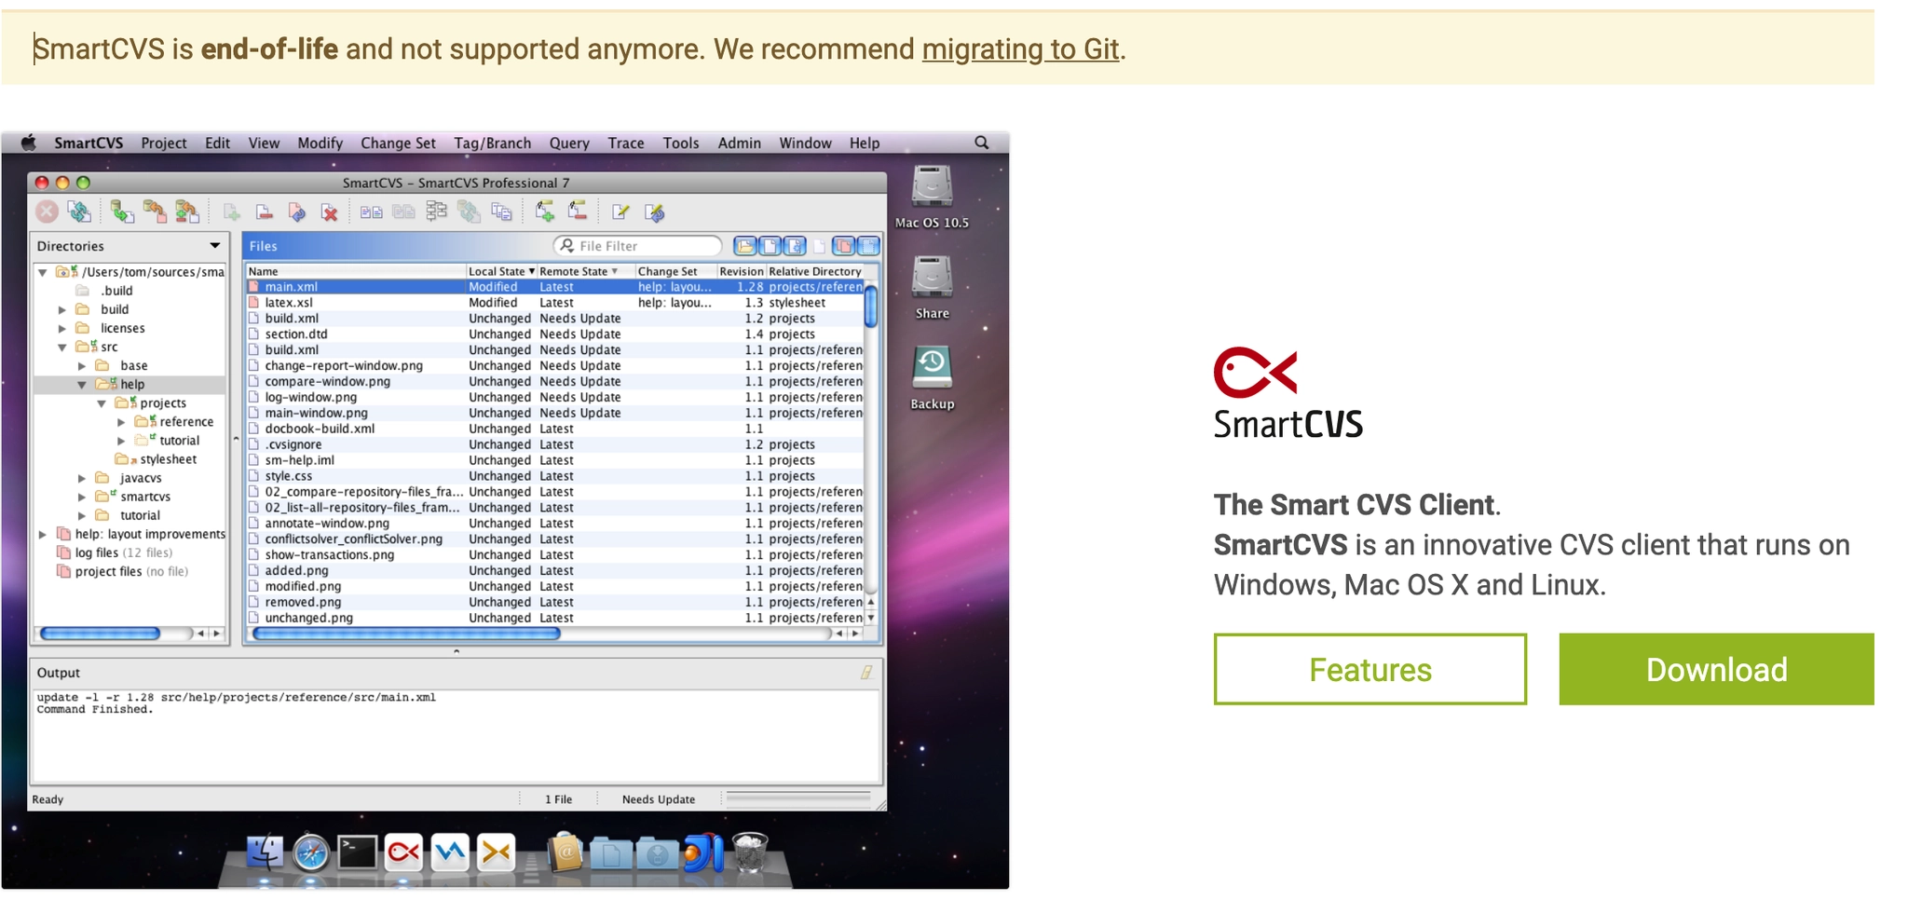Click the Features button
This screenshot has width=1908, height=900.
tap(1370, 669)
